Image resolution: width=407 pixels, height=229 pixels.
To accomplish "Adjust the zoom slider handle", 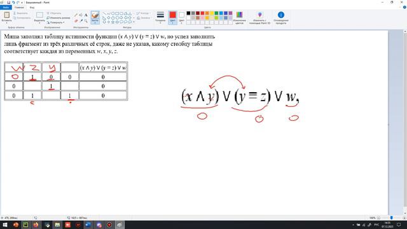I will pyautogui.click(x=392, y=218).
